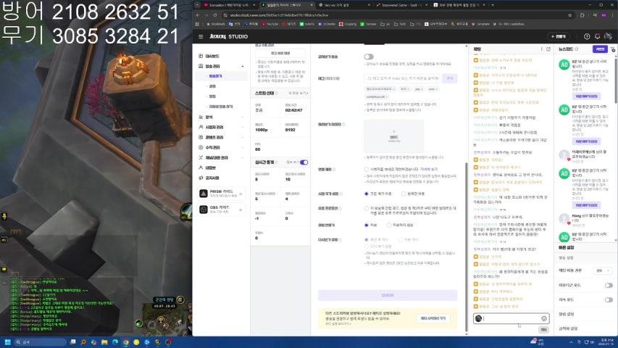Open the hamburger menu beside the STUDIO logo
618x348 pixels.
[x=201, y=36]
